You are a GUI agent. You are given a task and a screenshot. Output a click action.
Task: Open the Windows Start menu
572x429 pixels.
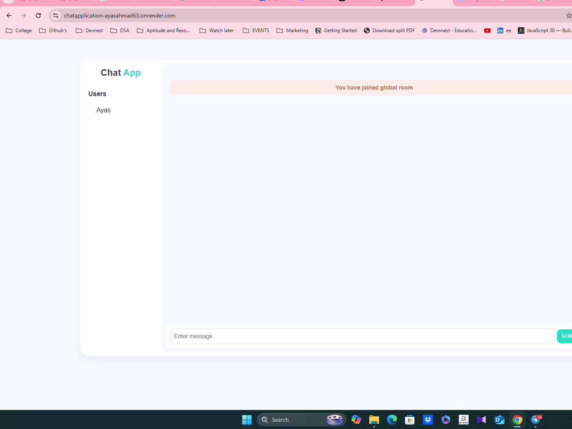247,420
